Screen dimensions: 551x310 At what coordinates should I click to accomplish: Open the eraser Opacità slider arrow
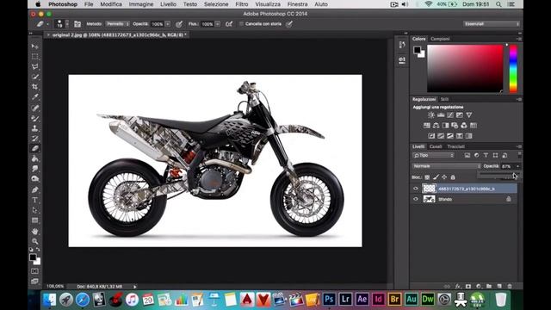(168, 24)
